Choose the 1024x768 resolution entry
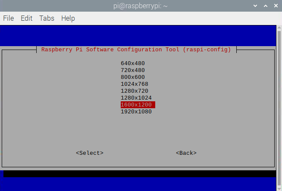This screenshot has height=191, width=282. click(x=135, y=84)
